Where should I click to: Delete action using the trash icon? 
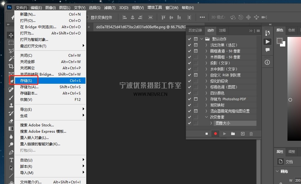(x=251, y=134)
